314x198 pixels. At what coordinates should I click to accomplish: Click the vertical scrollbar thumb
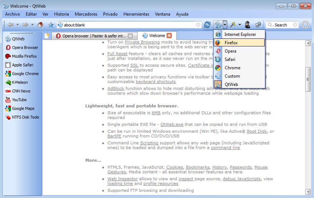coord(308,79)
